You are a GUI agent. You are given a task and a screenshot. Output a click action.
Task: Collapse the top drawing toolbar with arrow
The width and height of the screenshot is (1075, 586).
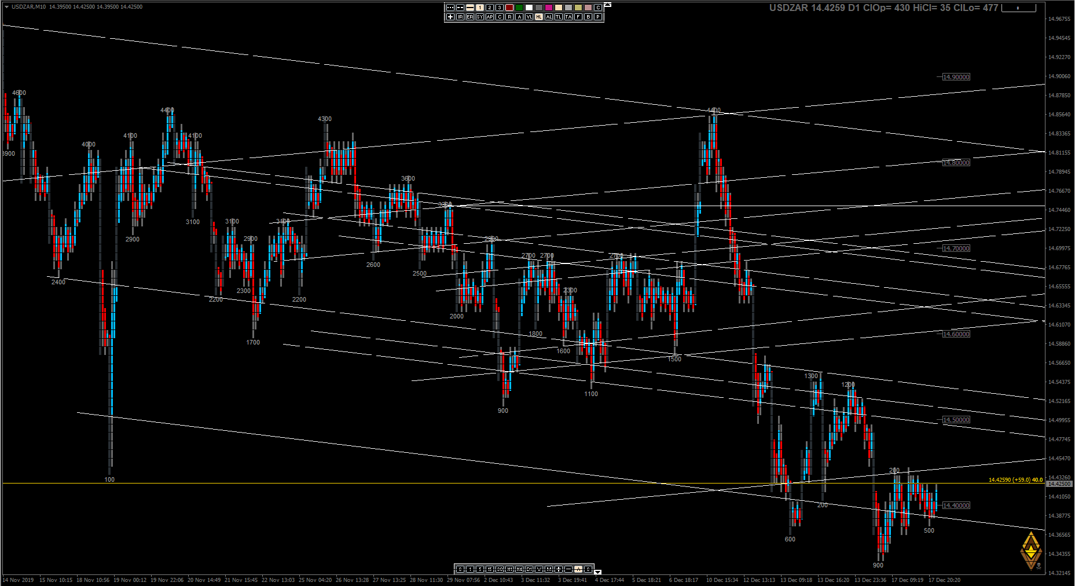607,5
